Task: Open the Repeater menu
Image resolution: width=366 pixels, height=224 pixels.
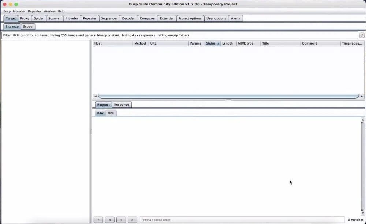Action: click(34, 11)
